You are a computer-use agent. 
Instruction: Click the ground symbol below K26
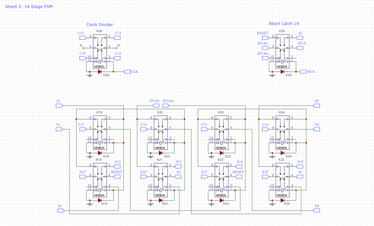[x=89, y=76]
